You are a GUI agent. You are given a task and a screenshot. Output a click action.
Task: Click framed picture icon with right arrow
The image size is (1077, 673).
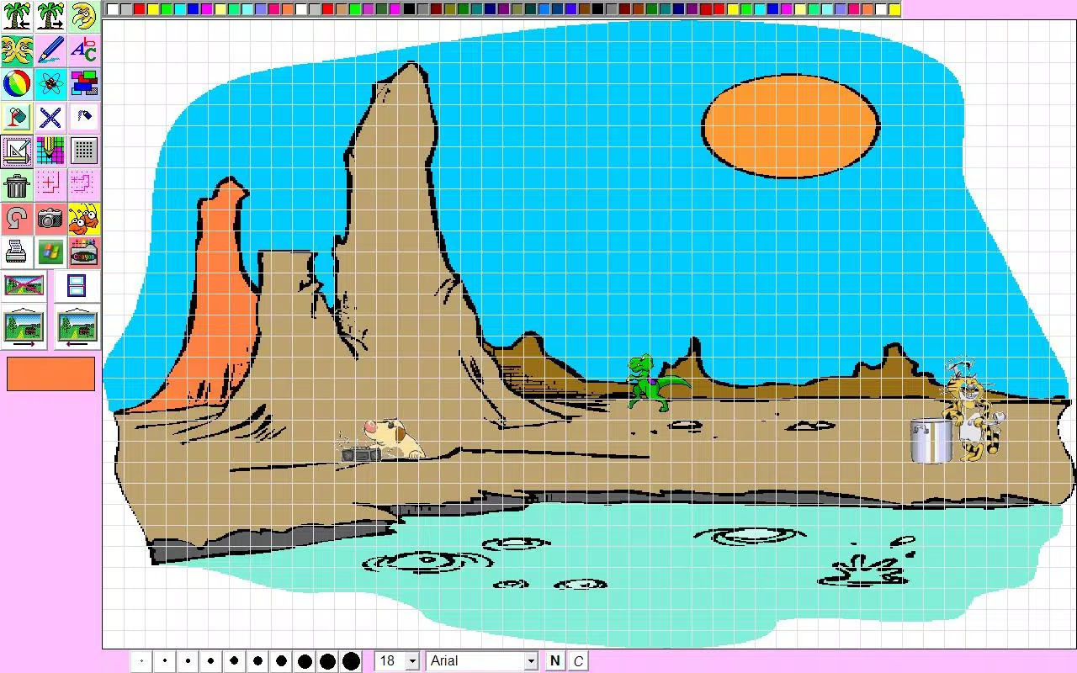pos(24,326)
